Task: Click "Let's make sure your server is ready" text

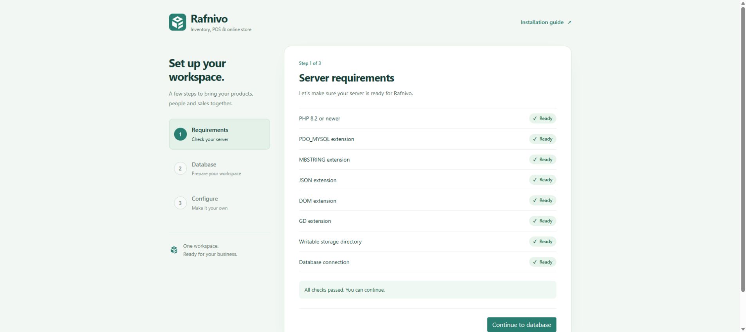Action: pyautogui.click(x=356, y=93)
